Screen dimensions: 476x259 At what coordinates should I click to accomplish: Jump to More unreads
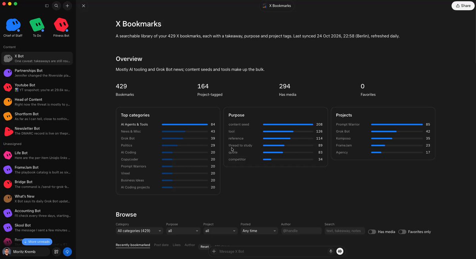point(37,242)
